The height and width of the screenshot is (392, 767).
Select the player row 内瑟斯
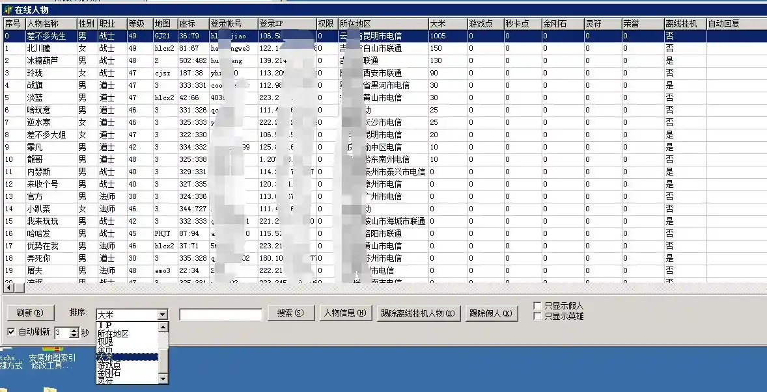click(x=385, y=172)
